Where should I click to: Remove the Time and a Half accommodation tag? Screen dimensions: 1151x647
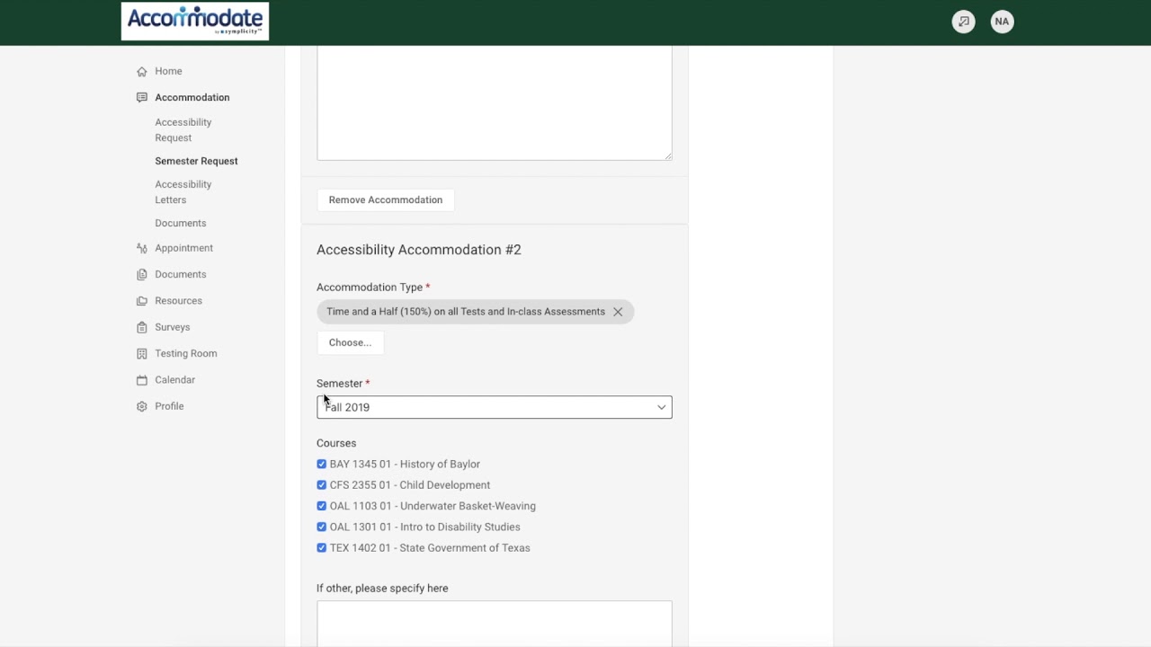pos(618,312)
